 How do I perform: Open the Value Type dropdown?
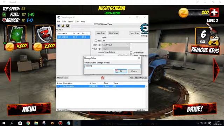tap(116, 49)
